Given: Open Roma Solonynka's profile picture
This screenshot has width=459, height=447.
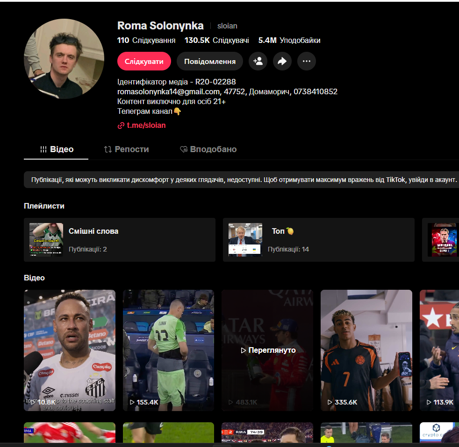Looking at the screenshot, I should click(x=64, y=59).
